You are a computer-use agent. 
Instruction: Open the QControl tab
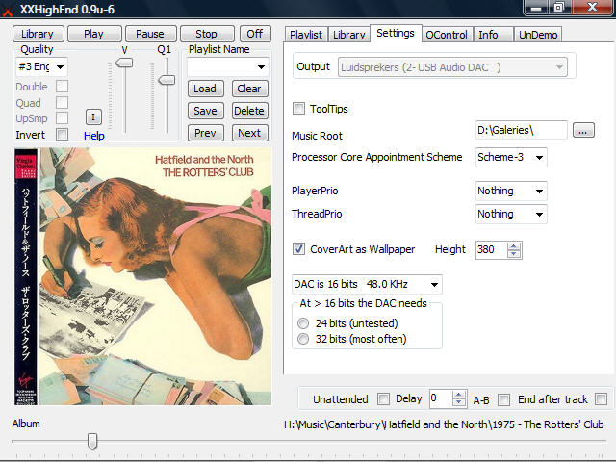coord(447,35)
